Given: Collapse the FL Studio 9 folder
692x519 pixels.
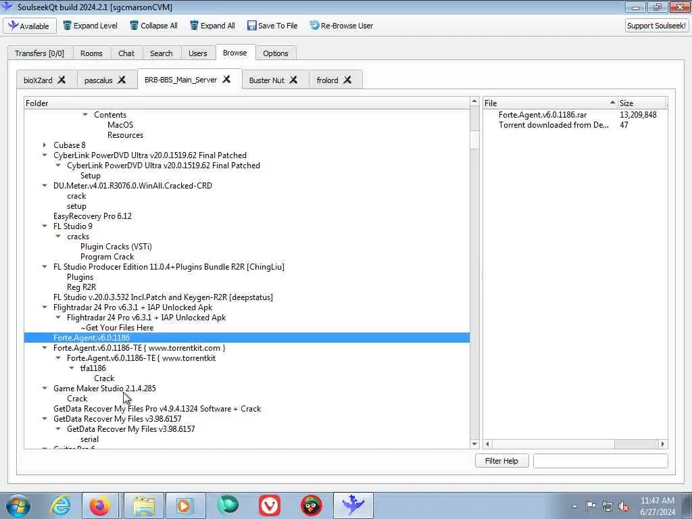Looking at the screenshot, I should (44, 226).
